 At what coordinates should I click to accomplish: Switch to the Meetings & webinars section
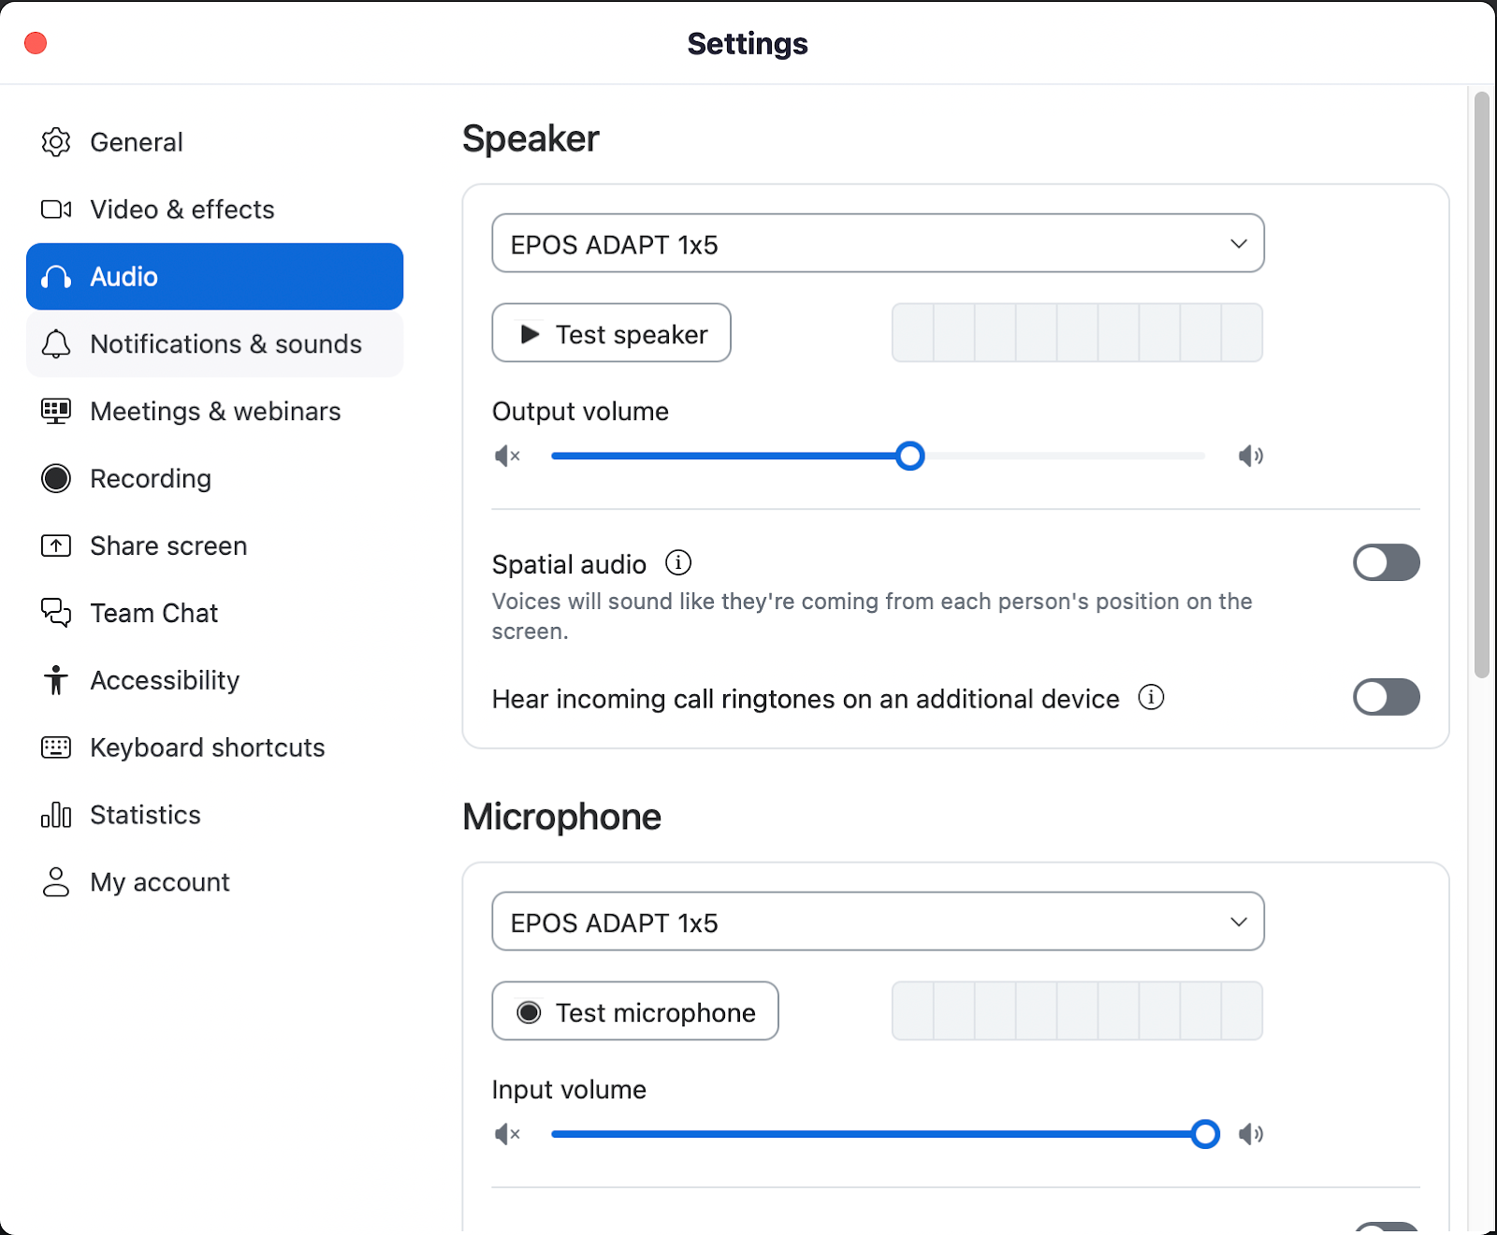click(x=215, y=411)
